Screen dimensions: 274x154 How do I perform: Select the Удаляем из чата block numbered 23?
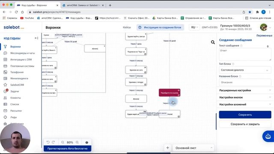[x=136, y=70]
